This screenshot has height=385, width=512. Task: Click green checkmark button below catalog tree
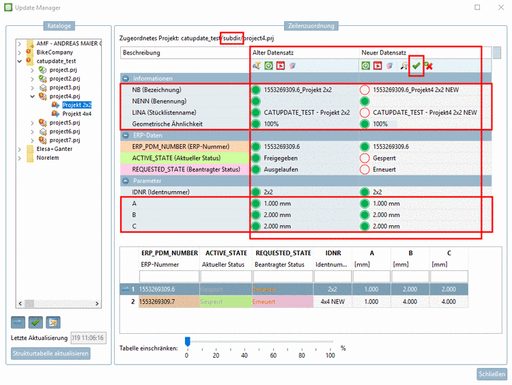[35, 323]
